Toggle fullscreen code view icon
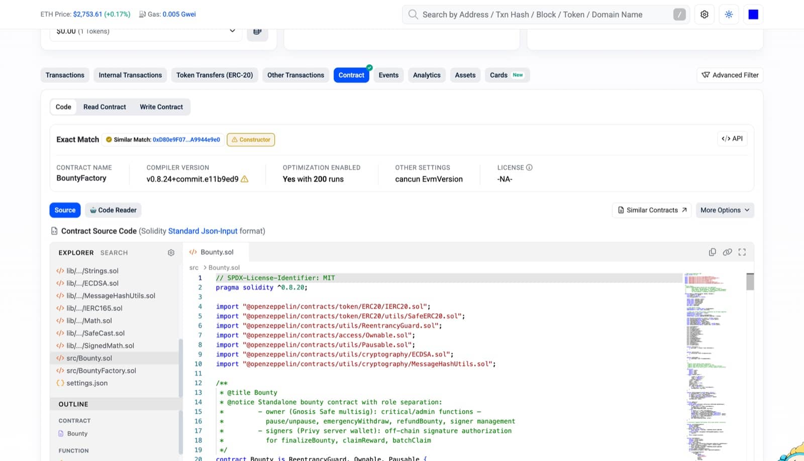This screenshot has width=804, height=461. coord(742,252)
